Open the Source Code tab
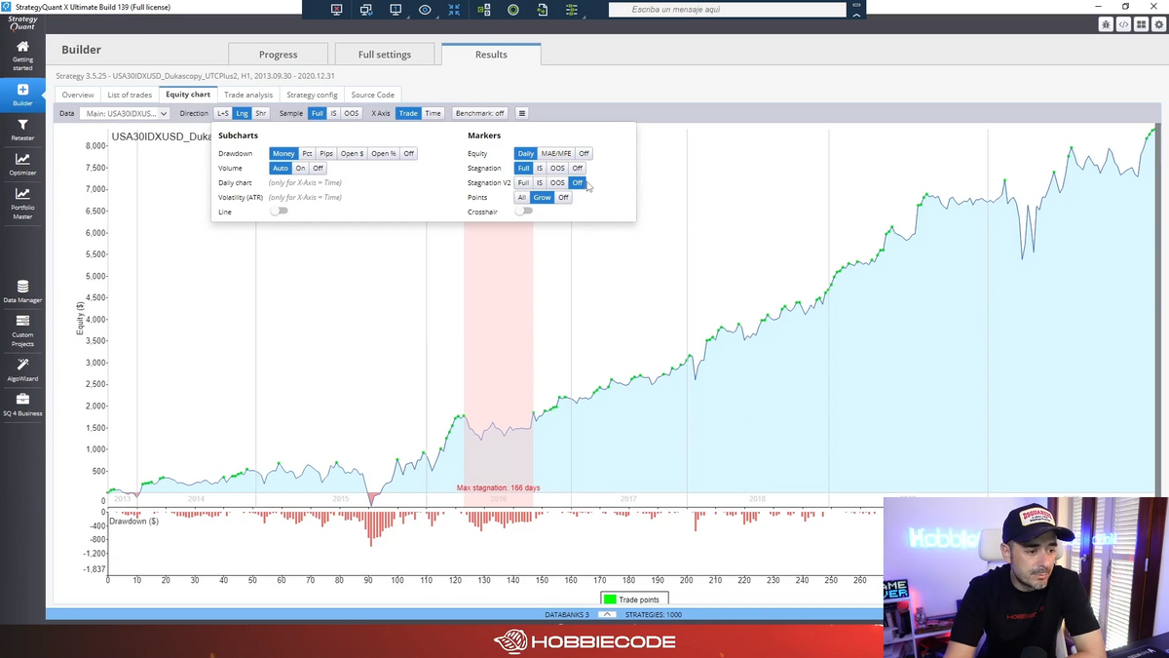 [x=373, y=95]
